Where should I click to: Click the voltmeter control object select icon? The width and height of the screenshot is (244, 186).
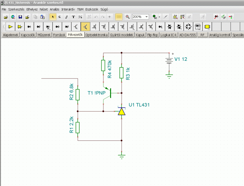[x=175, y=17]
